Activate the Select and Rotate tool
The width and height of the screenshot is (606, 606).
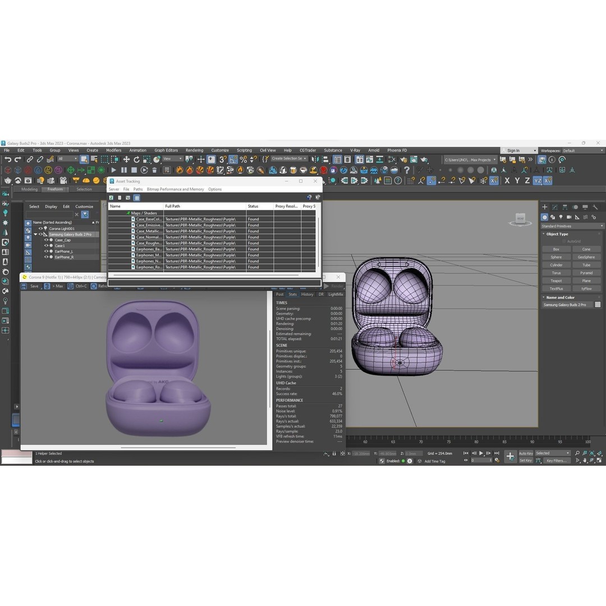136,159
